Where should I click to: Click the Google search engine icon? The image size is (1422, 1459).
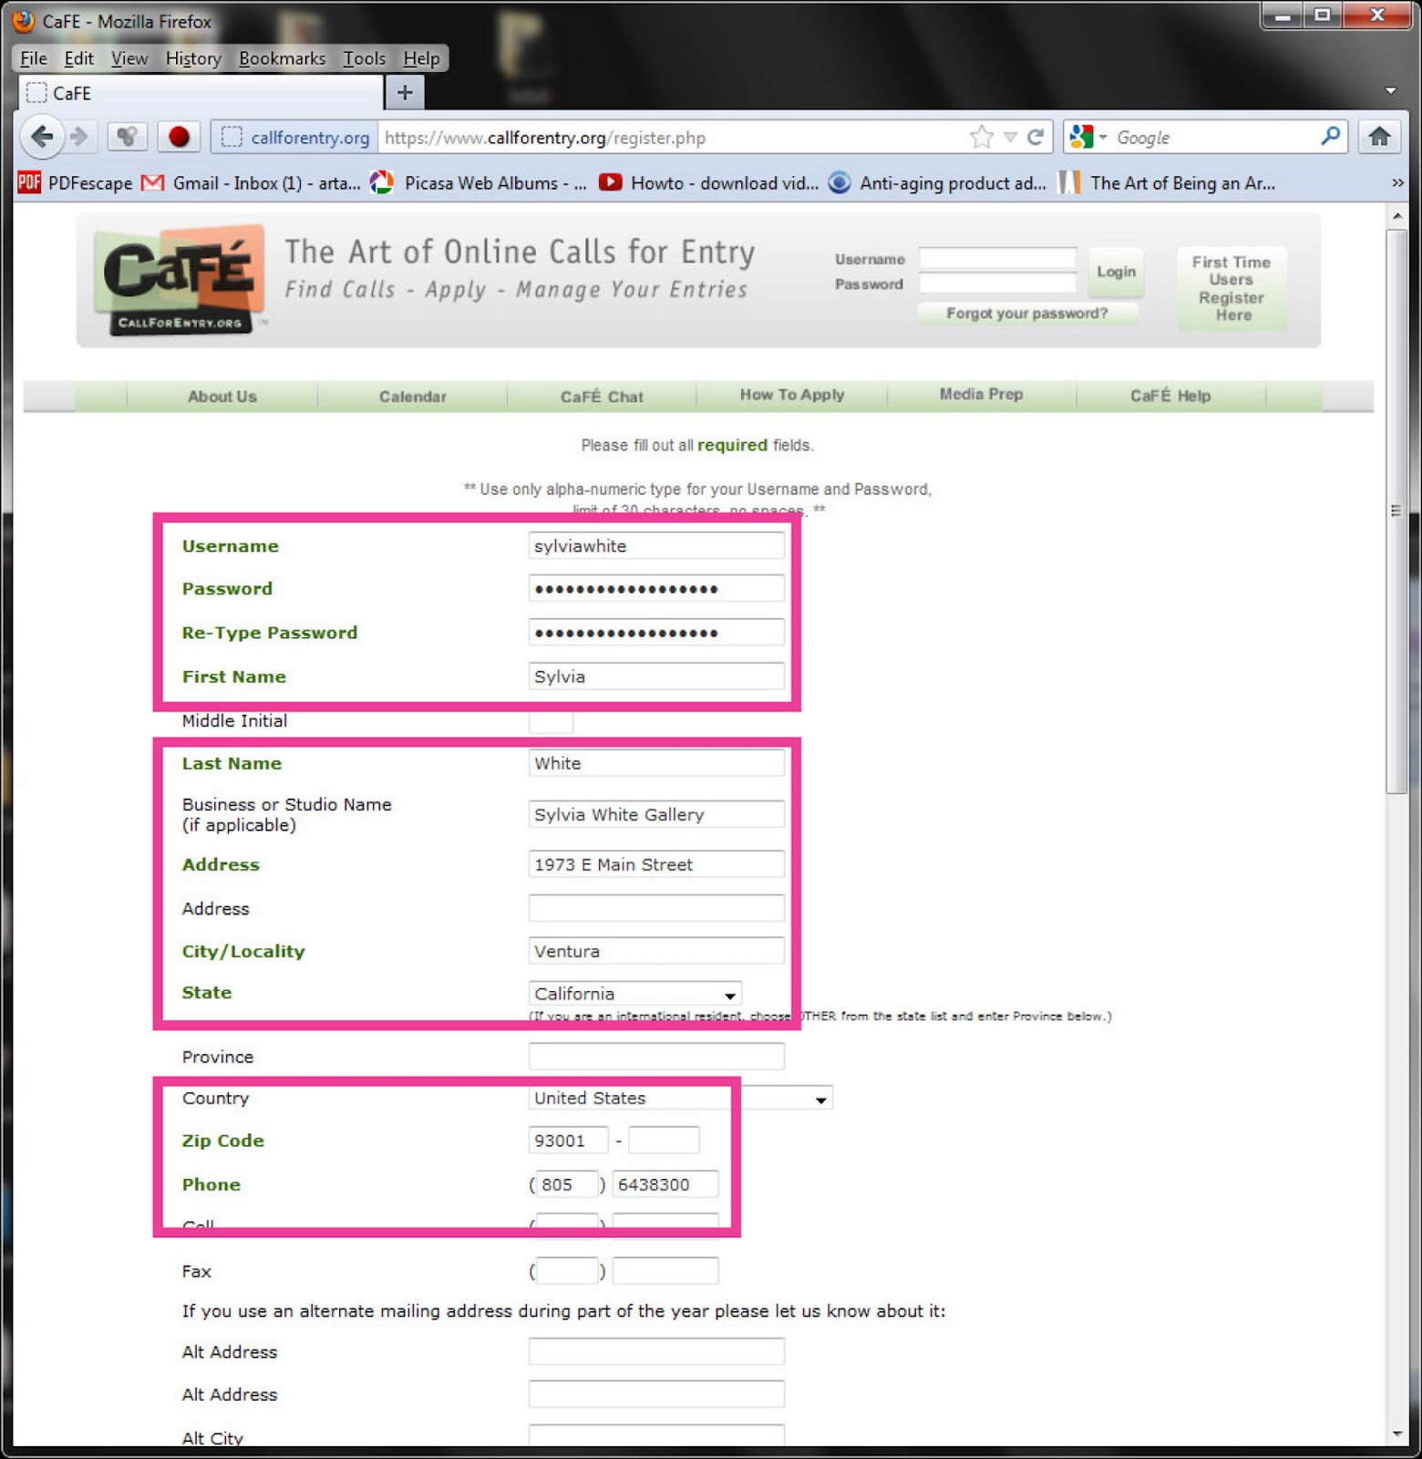[x=1082, y=138]
